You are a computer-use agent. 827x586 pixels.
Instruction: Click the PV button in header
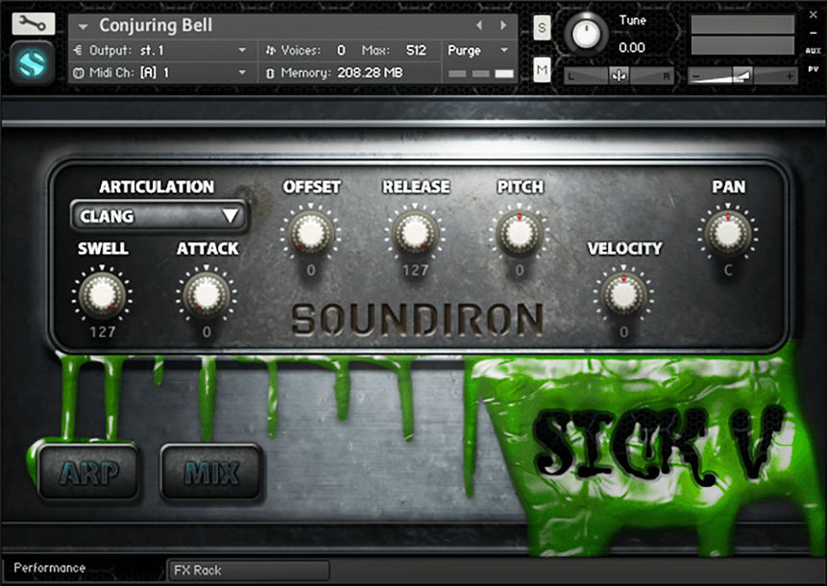(813, 68)
